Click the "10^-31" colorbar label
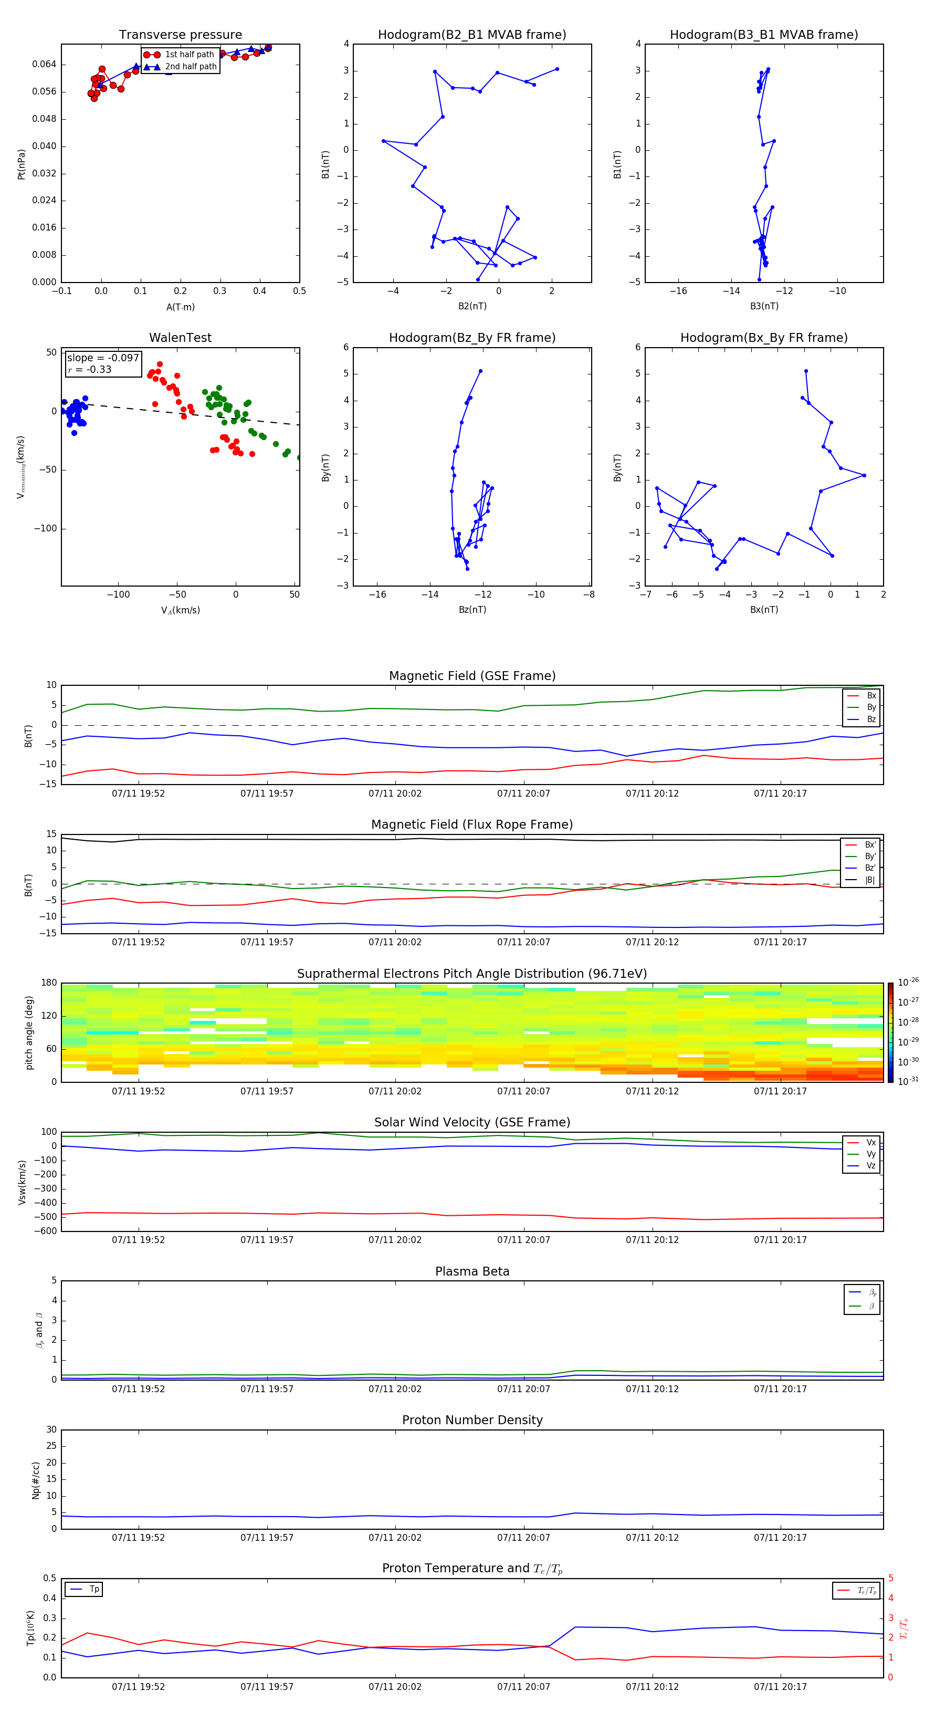The image size is (945, 1733). tap(908, 1081)
